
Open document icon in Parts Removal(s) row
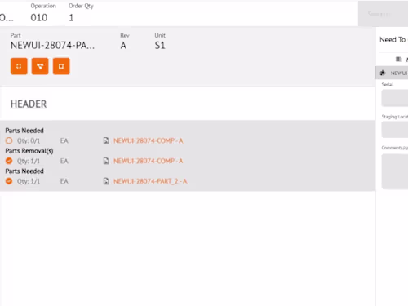point(106,161)
